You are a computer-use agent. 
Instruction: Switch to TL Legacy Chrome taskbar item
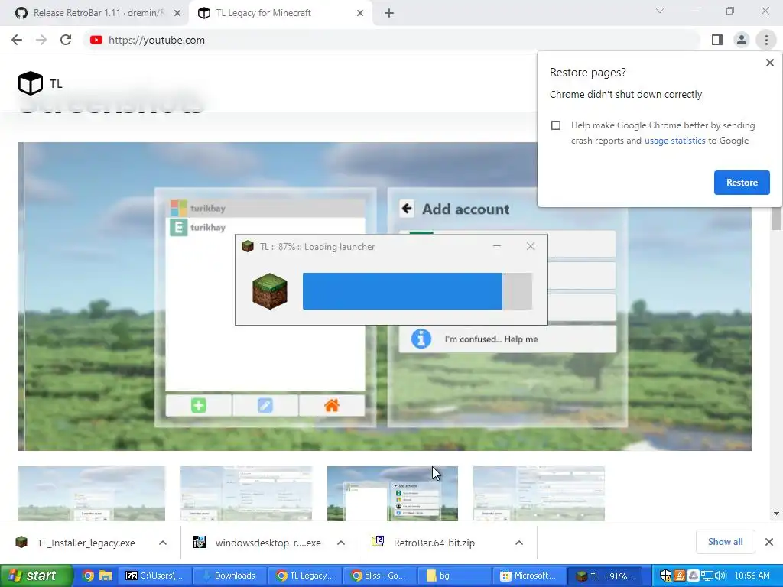[304, 576]
